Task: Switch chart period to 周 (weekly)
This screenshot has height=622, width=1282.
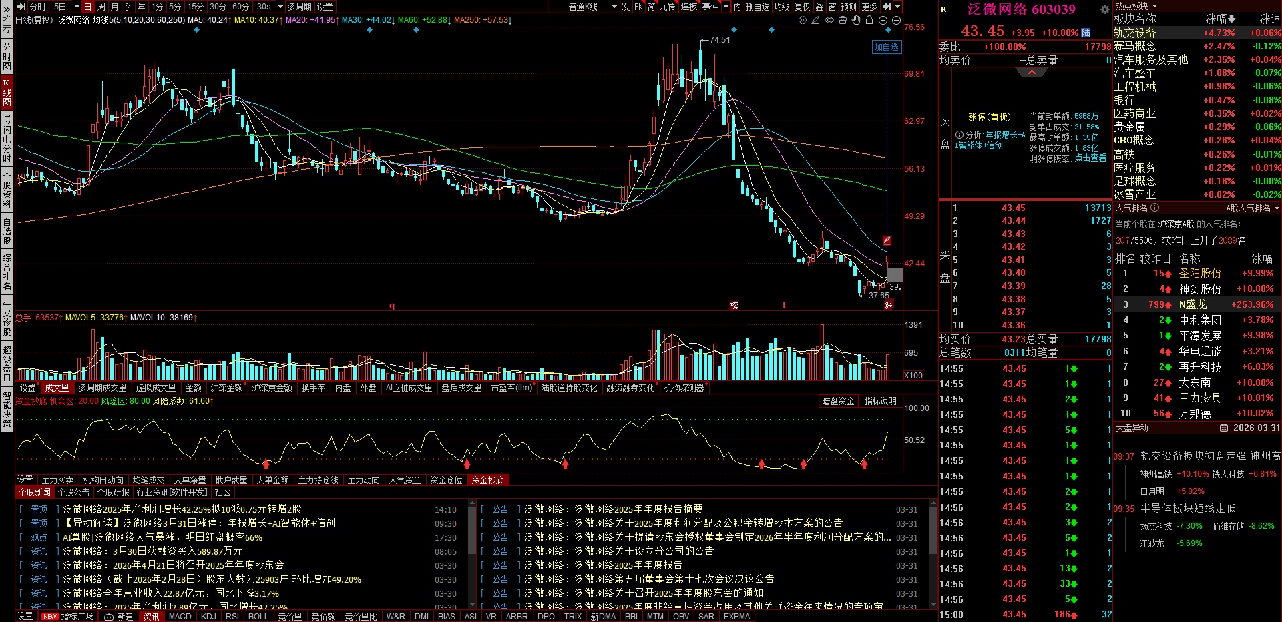Action: (101, 7)
